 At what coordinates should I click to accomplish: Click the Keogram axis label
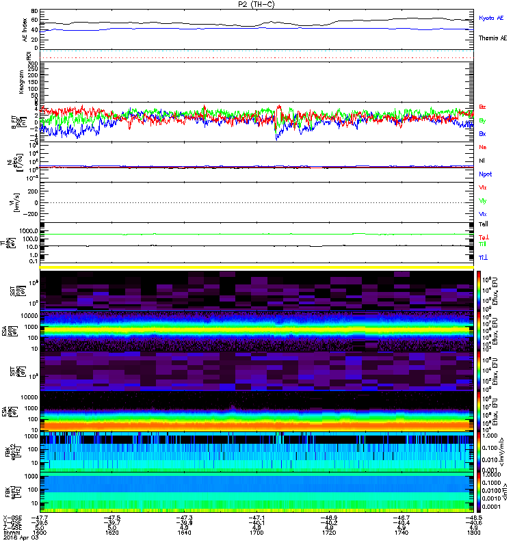[22, 81]
